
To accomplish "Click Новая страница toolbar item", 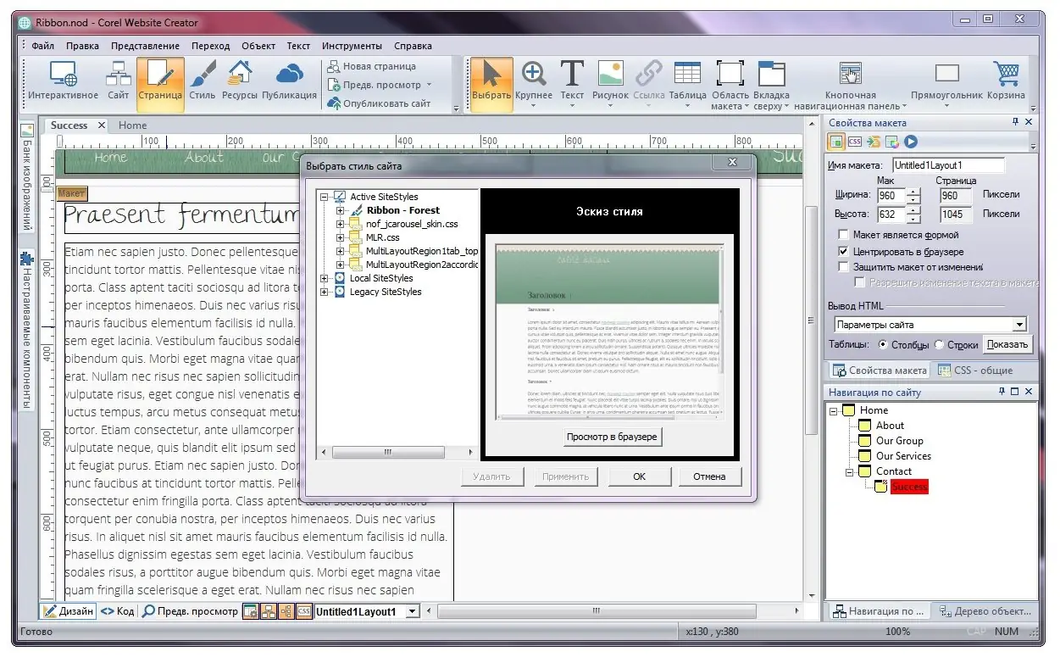I will click(x=371, y=66).
